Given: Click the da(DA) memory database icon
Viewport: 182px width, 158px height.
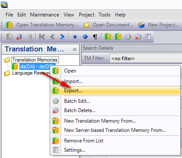Looking at the screenshot, I should point(15,67).
